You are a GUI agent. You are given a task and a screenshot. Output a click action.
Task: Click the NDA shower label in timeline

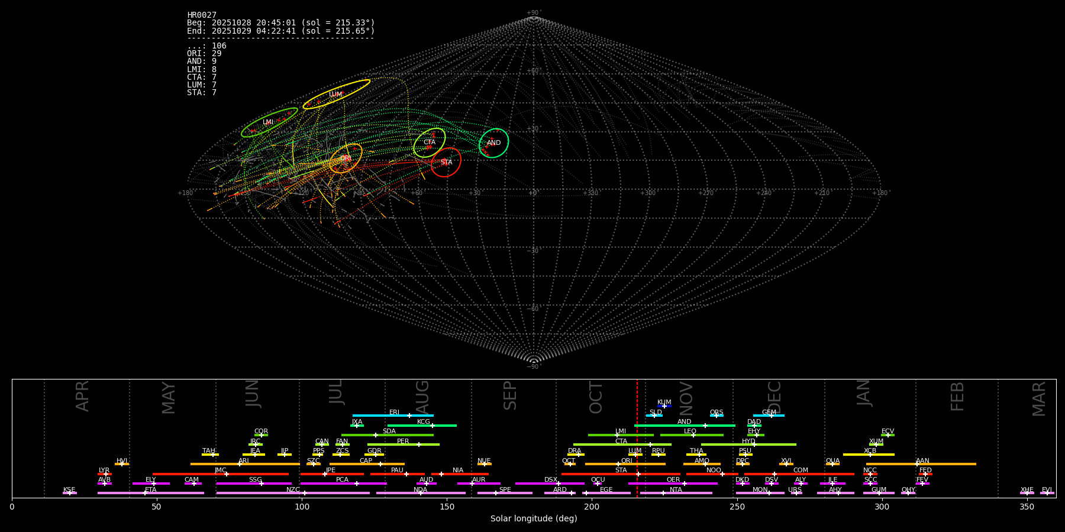(x=420, y=490)
